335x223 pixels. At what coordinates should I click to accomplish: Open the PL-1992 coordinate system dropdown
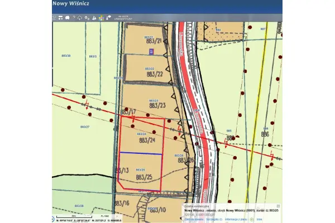(109, 216)
